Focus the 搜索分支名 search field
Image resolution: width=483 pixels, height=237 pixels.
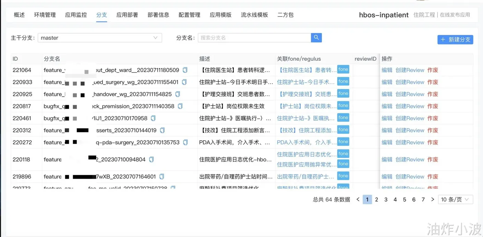tap(254, 38)
